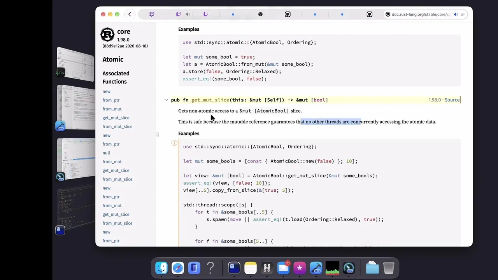Click 'assert_eq!(view, [false; 10]);' code line

tap(226, 183)
